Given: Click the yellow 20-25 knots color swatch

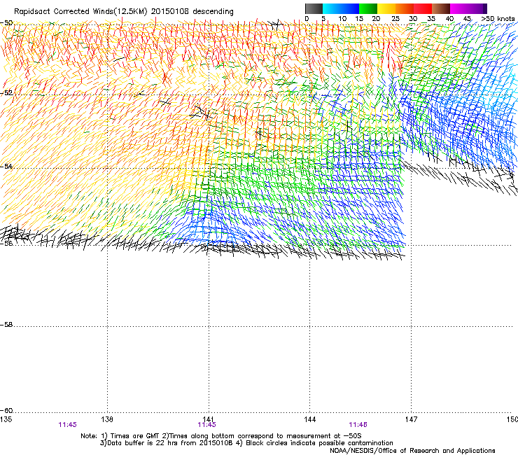Looking at the screenshot, I should click(x=386, y=8).
